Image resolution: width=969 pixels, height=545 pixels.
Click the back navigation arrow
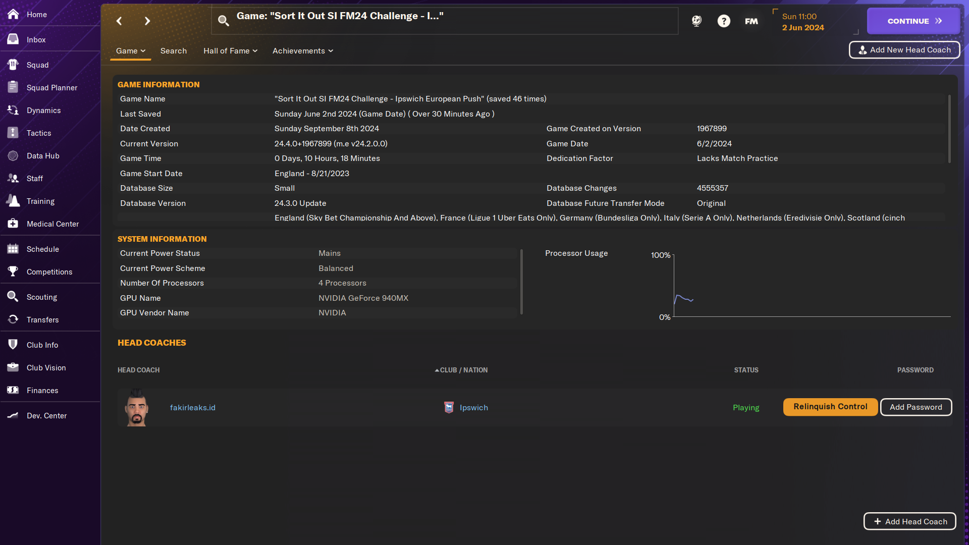(x=119, y=21)
